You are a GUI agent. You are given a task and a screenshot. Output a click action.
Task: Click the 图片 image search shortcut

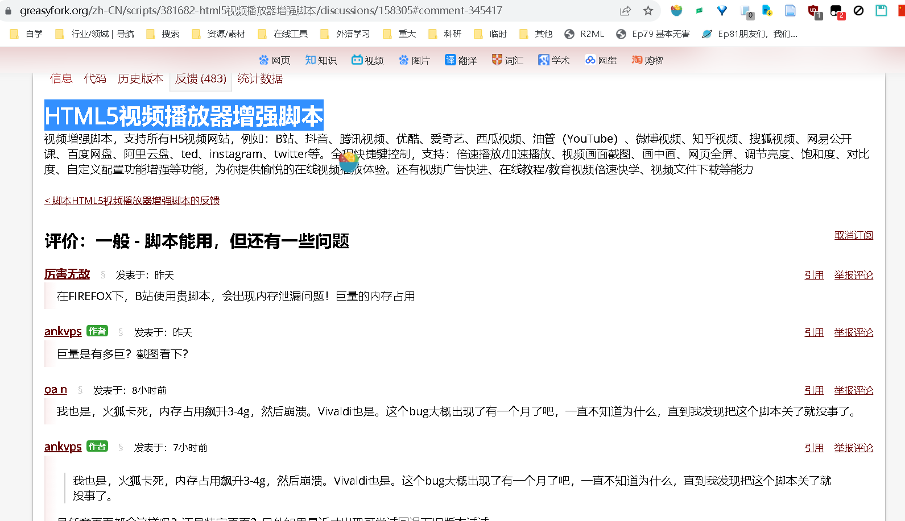(x=414, y=60)
